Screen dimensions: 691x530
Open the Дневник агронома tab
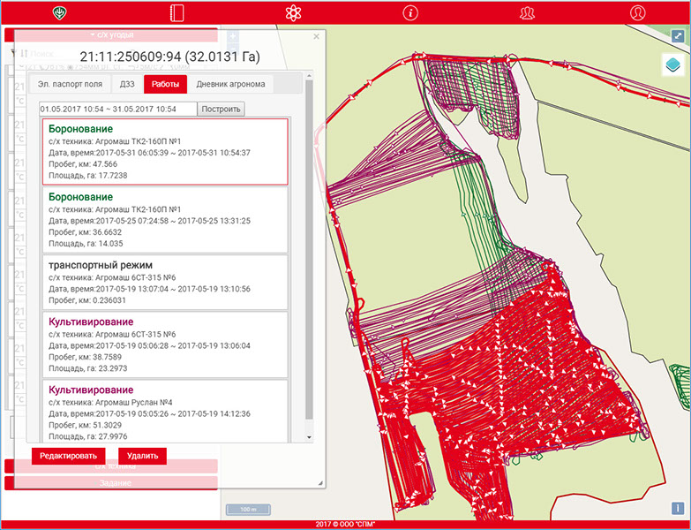[x=229, y=85]
